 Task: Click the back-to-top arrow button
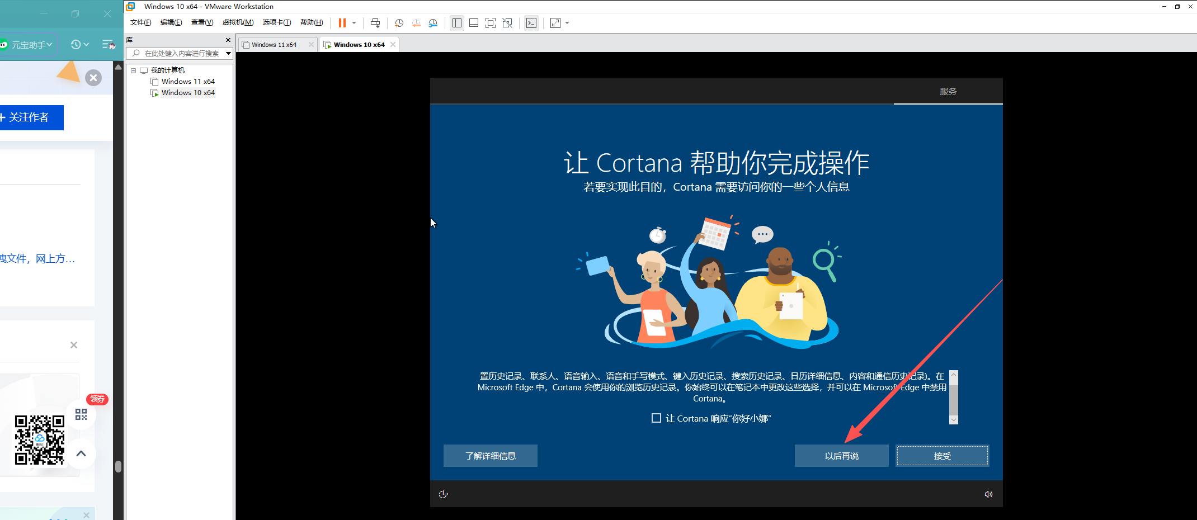(x=81, y=453)
